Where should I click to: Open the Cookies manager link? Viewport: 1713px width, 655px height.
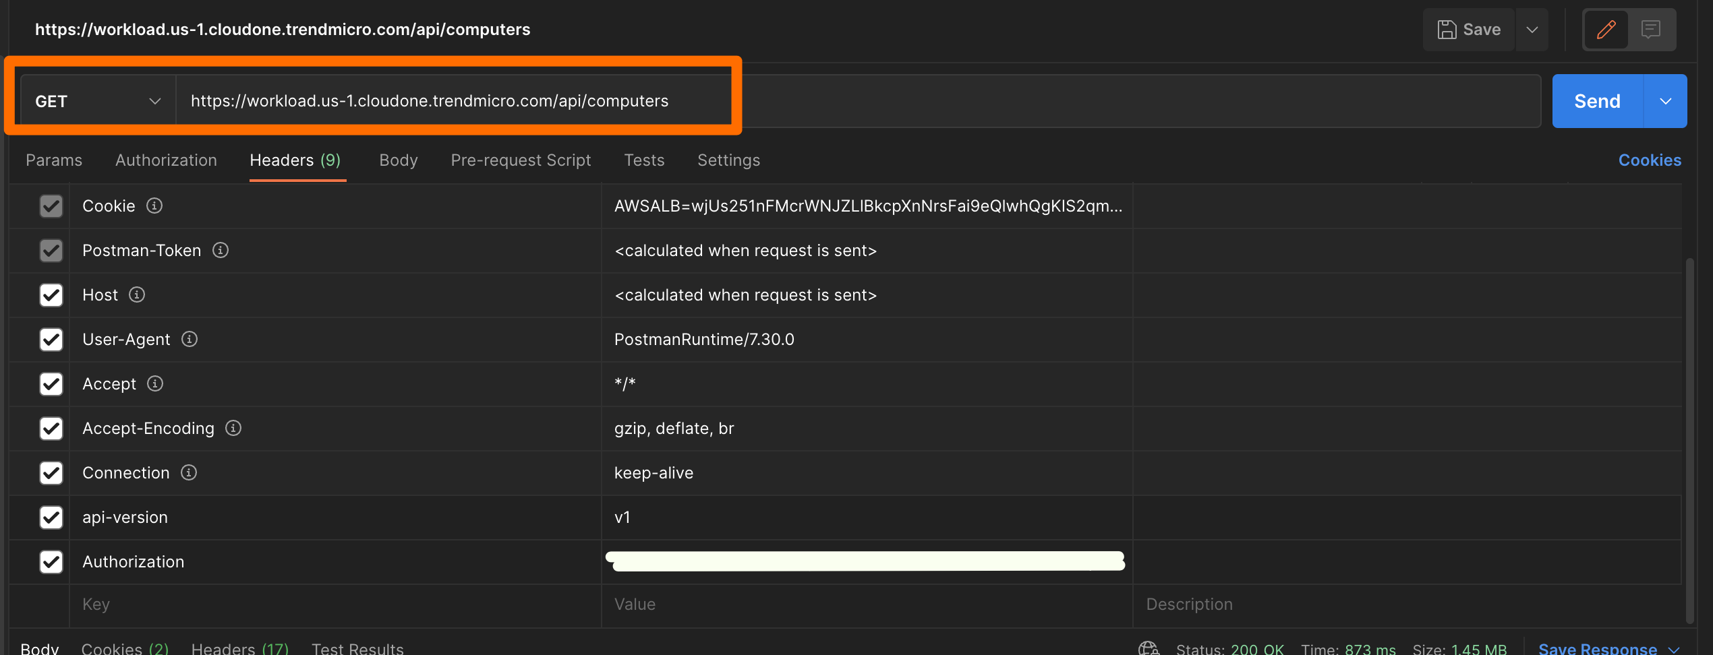tap(1650, 160)
